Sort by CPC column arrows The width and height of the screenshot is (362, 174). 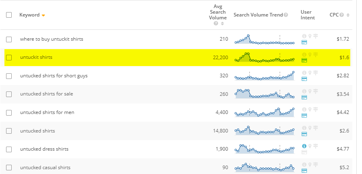click(x=348, y=15)
